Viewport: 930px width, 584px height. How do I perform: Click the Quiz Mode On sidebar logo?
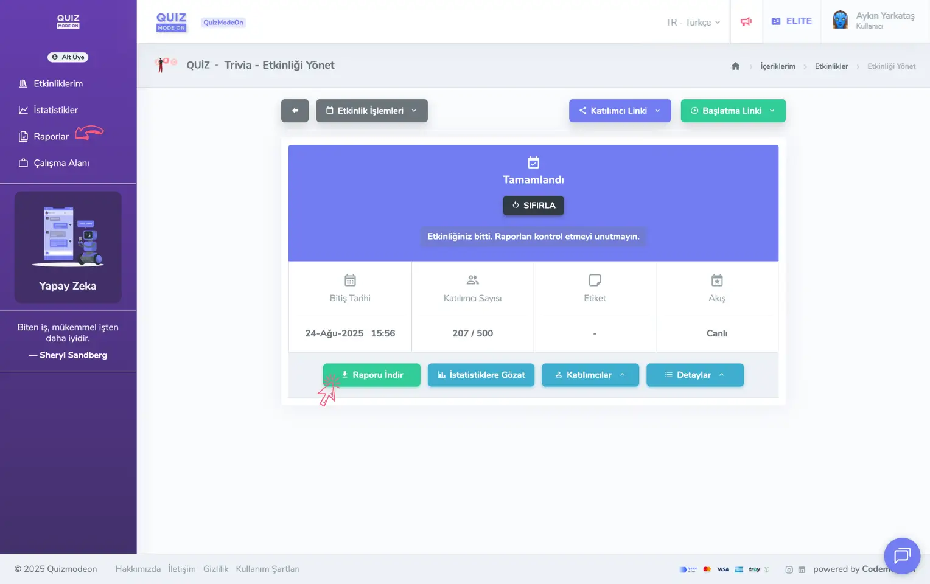click(68, 21)
